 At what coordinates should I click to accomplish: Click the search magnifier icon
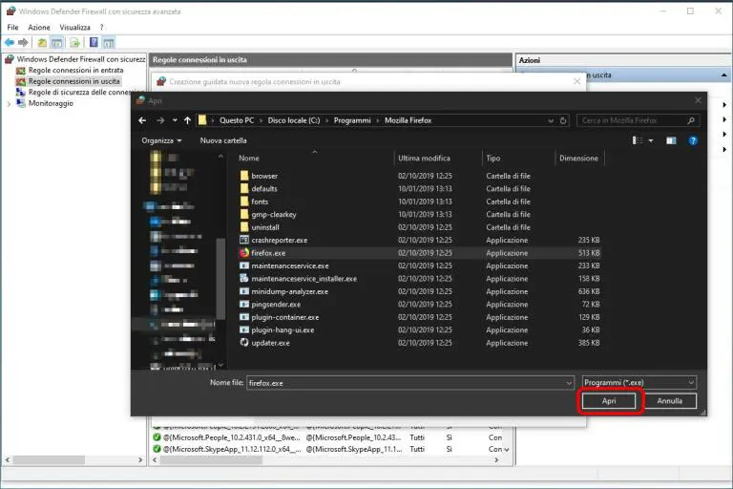(691, 120)
